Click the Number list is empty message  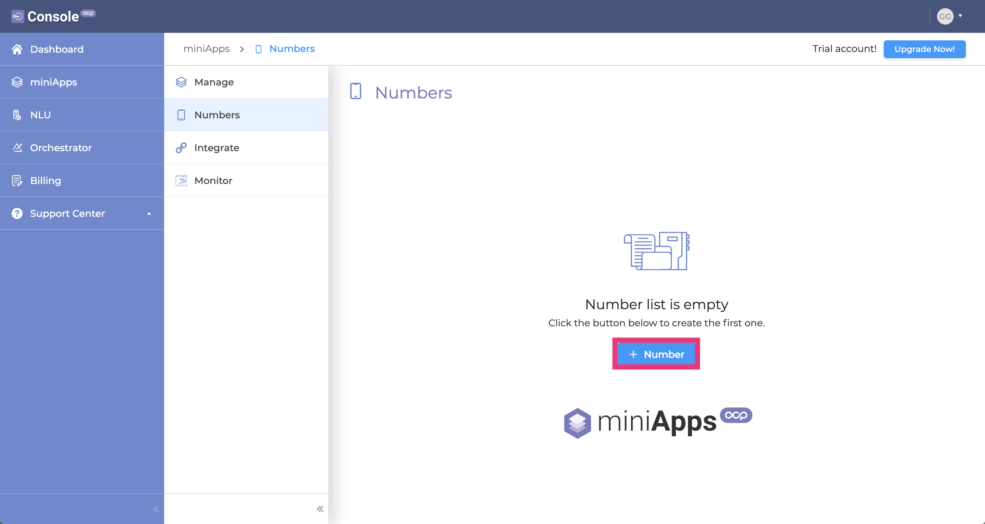657,304
